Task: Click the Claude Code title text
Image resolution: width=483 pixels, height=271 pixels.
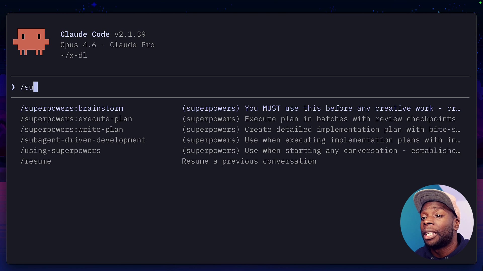Action: point(85,34)
